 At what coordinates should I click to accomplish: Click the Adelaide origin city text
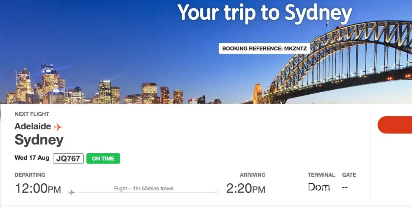(33, 126)
